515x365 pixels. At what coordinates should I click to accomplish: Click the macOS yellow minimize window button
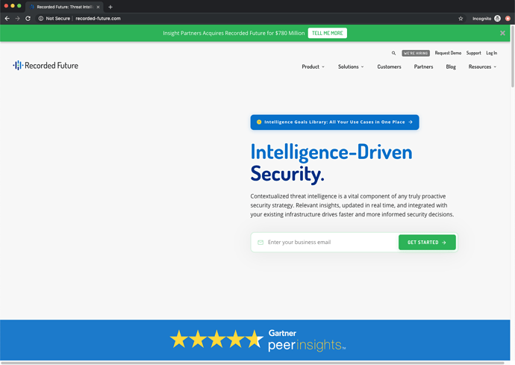pyautogui.click(x=13, y=6)
